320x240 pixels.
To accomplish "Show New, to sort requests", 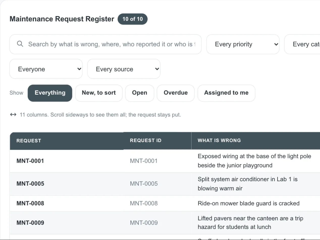I will tap(99, 93).
